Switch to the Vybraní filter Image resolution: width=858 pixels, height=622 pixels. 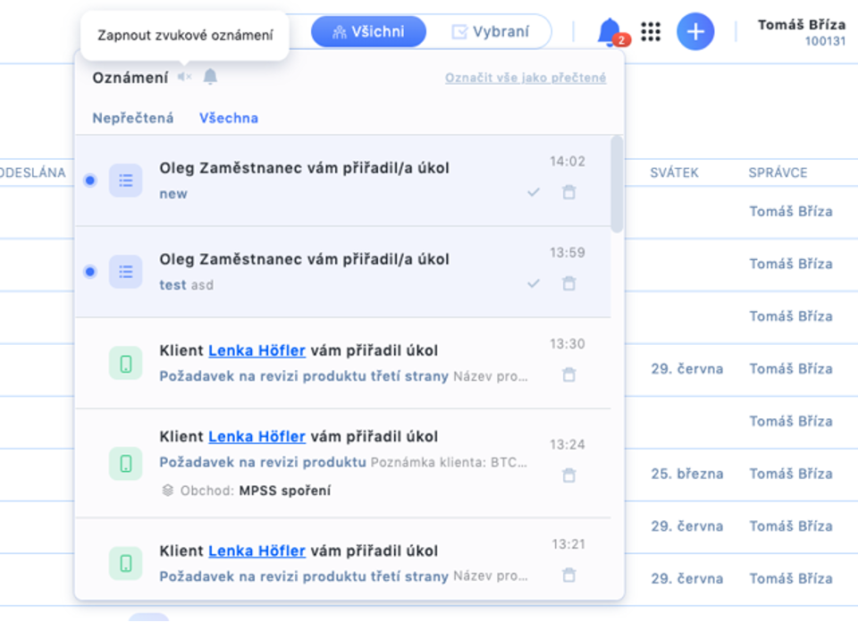point(490,32)
